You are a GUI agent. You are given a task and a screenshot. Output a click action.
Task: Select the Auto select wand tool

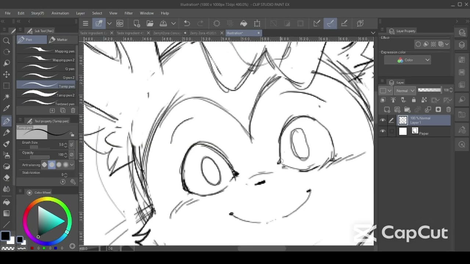6,97
